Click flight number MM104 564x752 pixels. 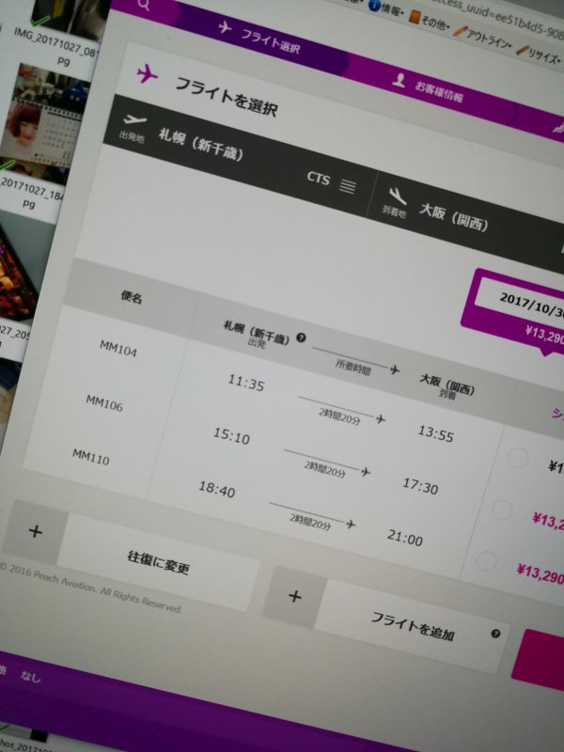(118, 348)
